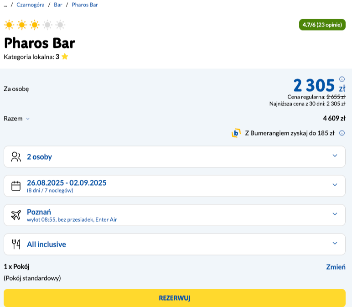This screenshot has width=352, height=307.
Task: Click the Bumerang logo icon
Action: pos(236,133)
